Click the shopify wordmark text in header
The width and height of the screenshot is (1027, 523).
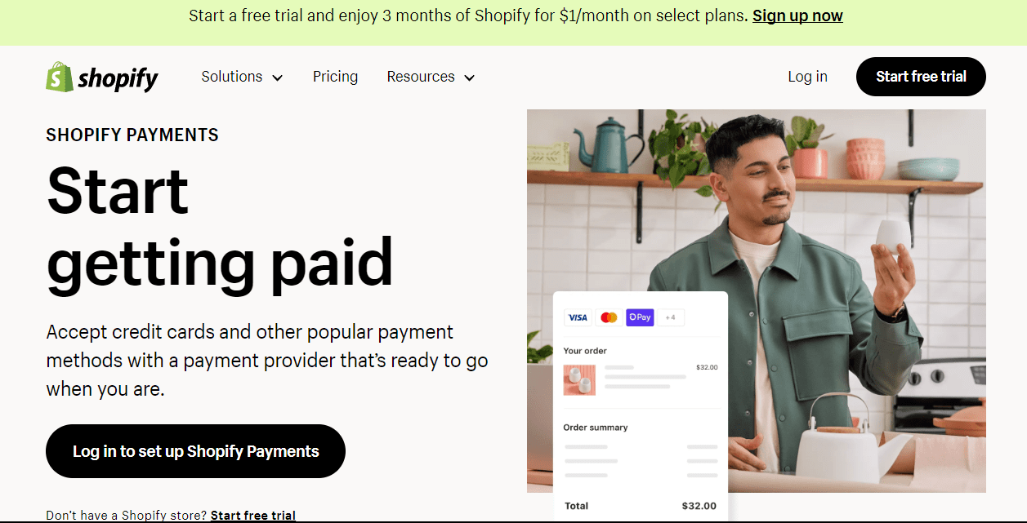click(x=118, y=78)
